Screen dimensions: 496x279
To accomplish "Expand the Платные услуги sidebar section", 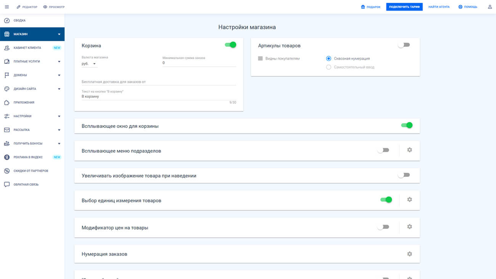I will (59, 61).
